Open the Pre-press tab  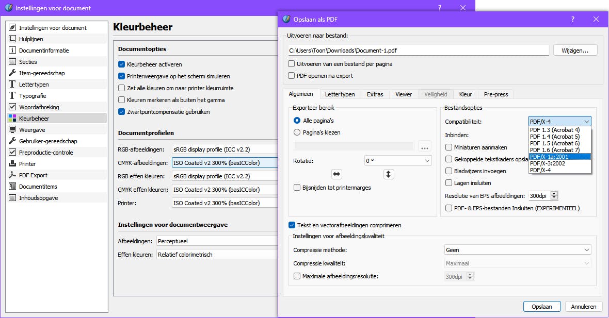click(x=495, y=94)
